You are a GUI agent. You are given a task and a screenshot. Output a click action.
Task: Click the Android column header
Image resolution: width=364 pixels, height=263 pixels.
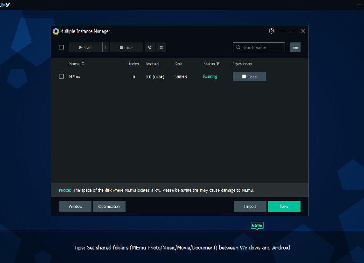click(x=152, y=64)
